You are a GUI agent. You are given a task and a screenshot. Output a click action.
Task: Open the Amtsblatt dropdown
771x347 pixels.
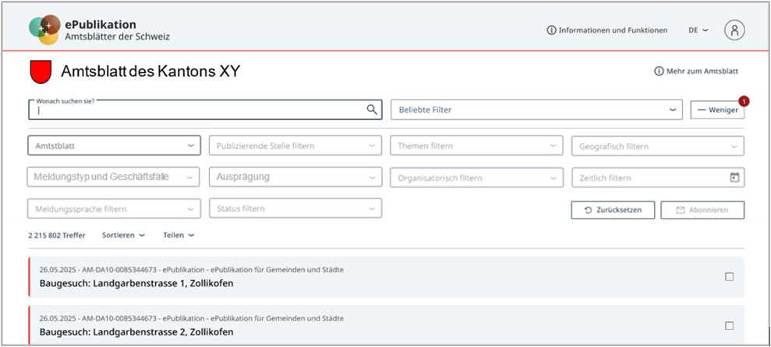113,145
